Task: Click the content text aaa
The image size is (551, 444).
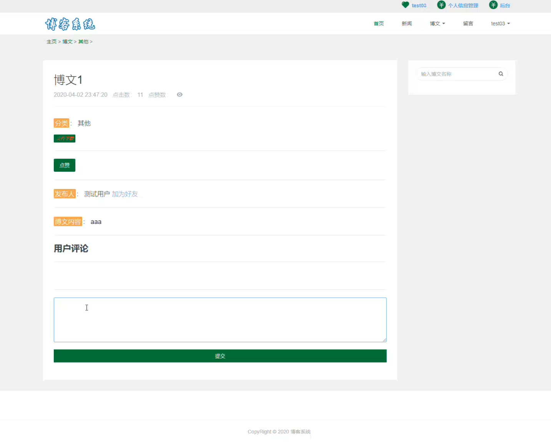Action: tap(96, 222)
